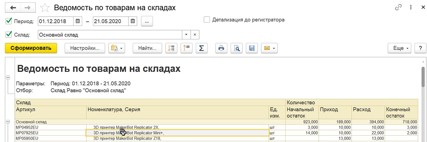
Task: Select total final balance 718,000
Action: (x=401, y=121)
